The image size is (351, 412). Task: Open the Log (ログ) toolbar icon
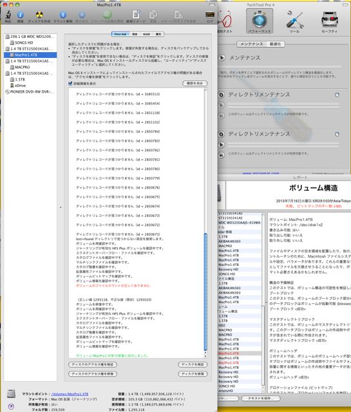pos(210,15)
